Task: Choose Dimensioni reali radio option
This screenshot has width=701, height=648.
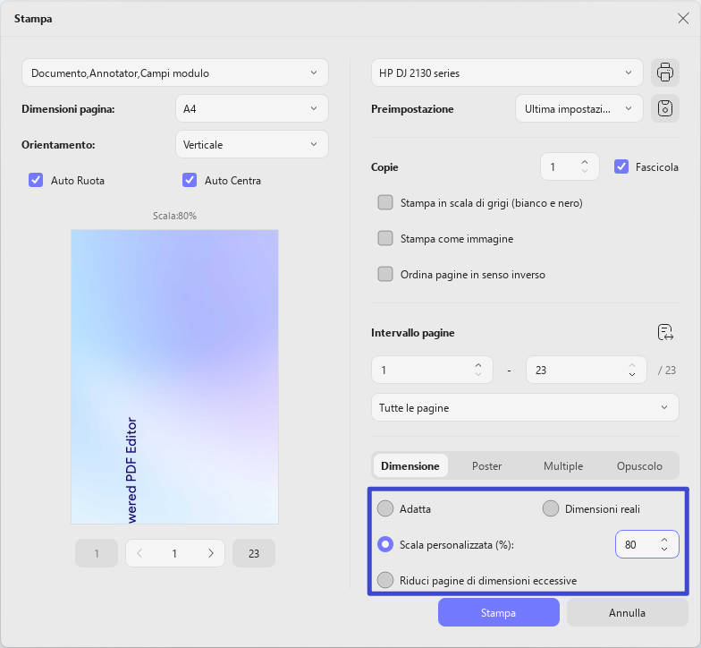Action: (551, 508)
